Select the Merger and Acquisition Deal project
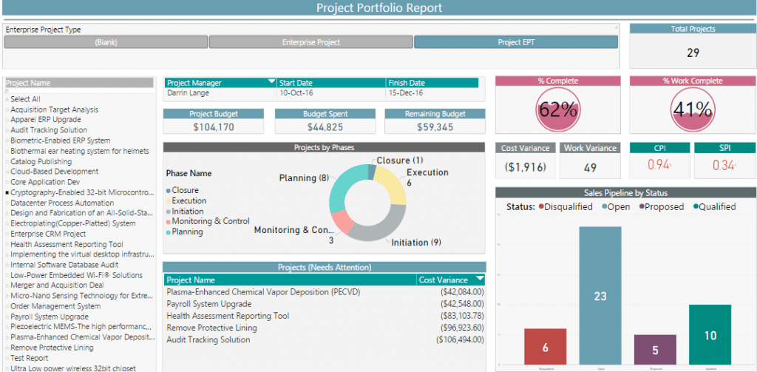The width and height of the screenshot is (757, 372). (57, 285)
